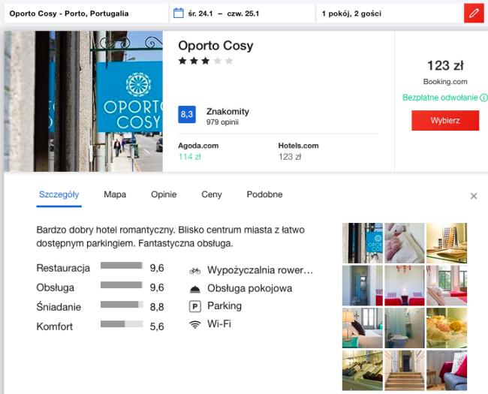
Task: Click the Obsługa rating bar
Action: 122,285
